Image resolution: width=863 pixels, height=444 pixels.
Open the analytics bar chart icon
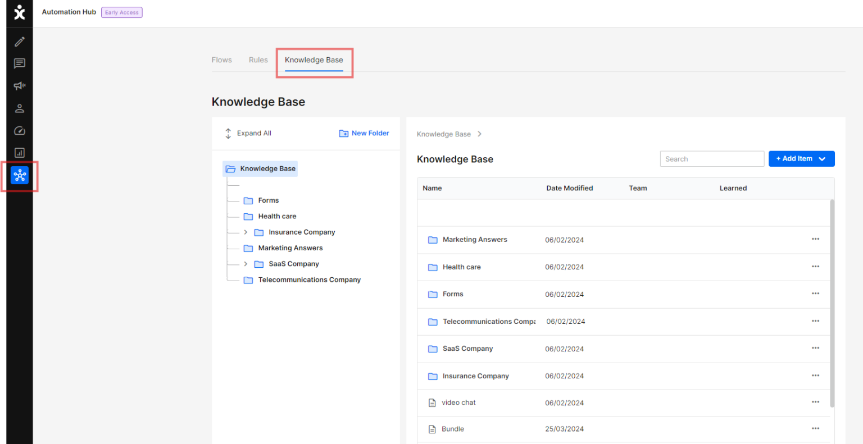click(19, 152)
